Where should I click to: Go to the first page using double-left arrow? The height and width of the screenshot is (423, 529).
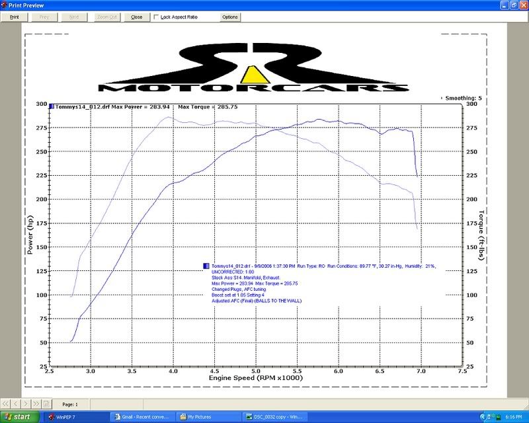pos(5,404)
